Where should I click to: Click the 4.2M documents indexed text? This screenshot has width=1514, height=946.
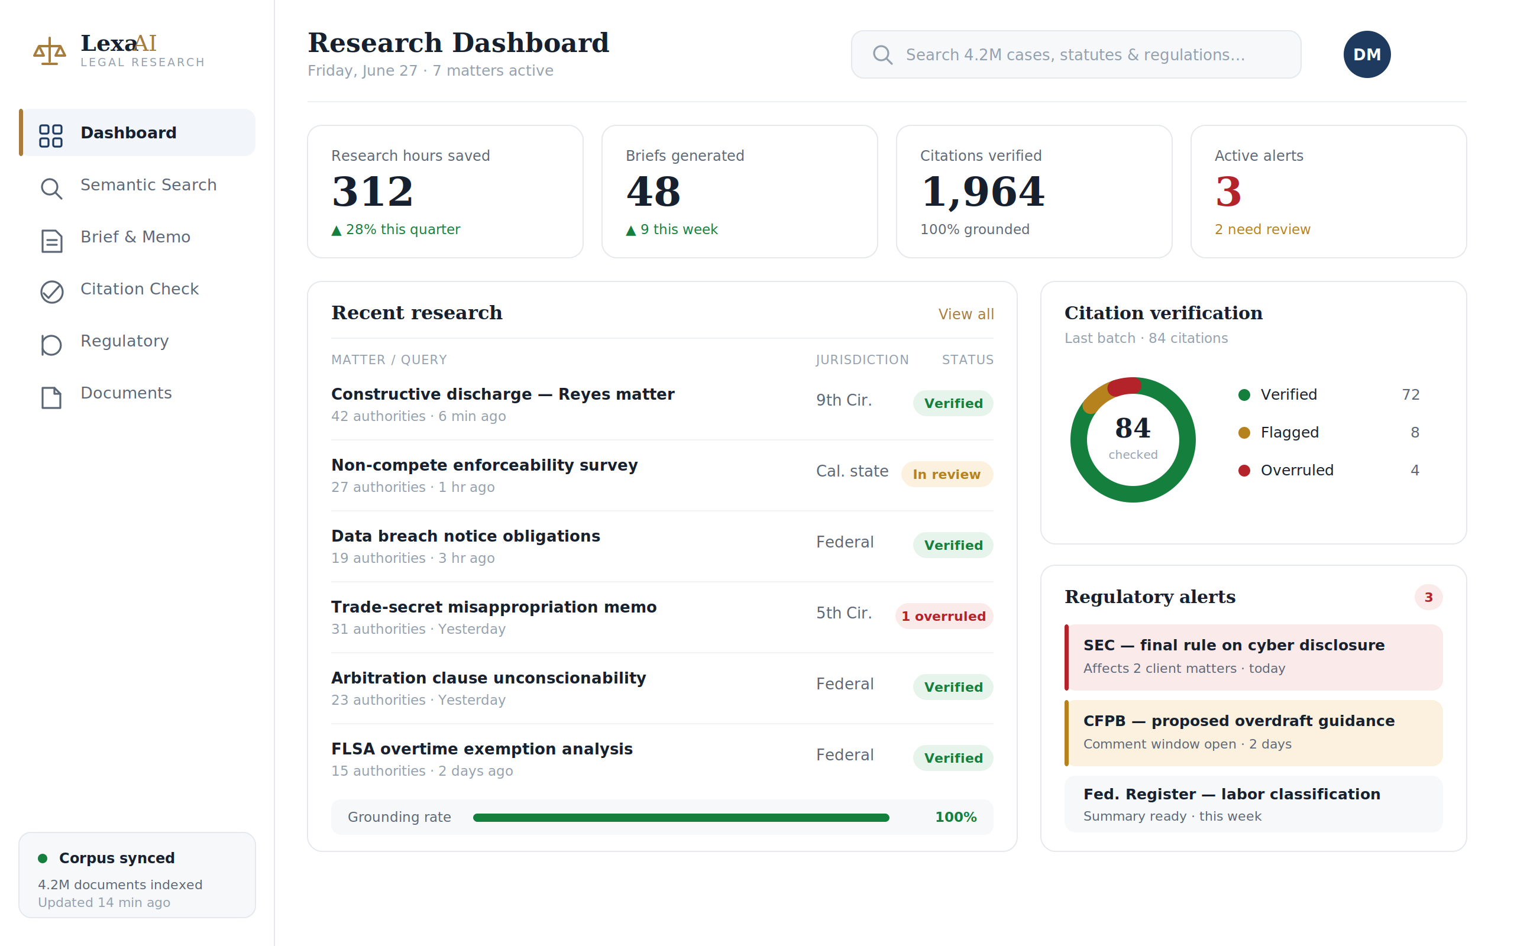(120, 885)
